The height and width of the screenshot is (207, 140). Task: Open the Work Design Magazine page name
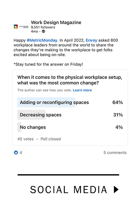click(x=56, y=22)
